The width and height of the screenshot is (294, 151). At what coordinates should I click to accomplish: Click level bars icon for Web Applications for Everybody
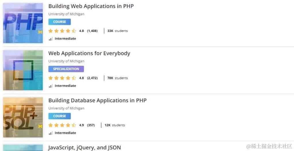click(x=51, y=86)
